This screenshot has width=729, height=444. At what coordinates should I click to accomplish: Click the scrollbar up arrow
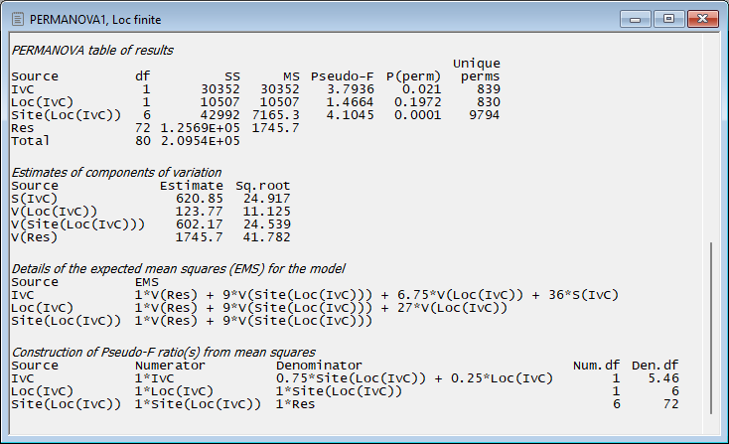712,42
